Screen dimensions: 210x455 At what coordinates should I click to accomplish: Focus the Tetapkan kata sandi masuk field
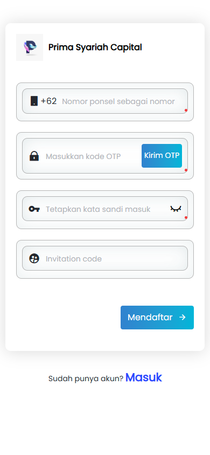[107, 209]
